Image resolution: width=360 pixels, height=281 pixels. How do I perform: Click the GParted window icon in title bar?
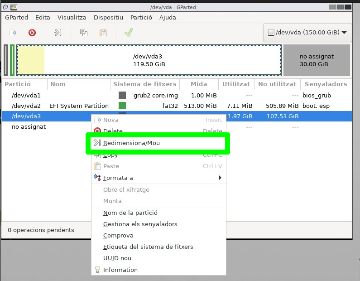pyautogui.click(x=14, y=7)
